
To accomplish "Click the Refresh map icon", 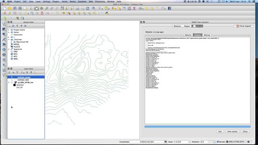I will [88, 8].
